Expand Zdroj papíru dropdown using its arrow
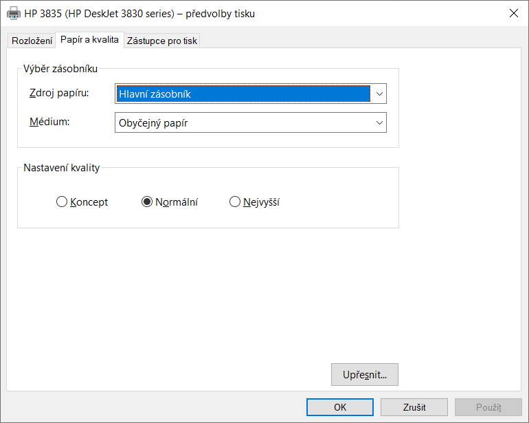 pos(379,94)
